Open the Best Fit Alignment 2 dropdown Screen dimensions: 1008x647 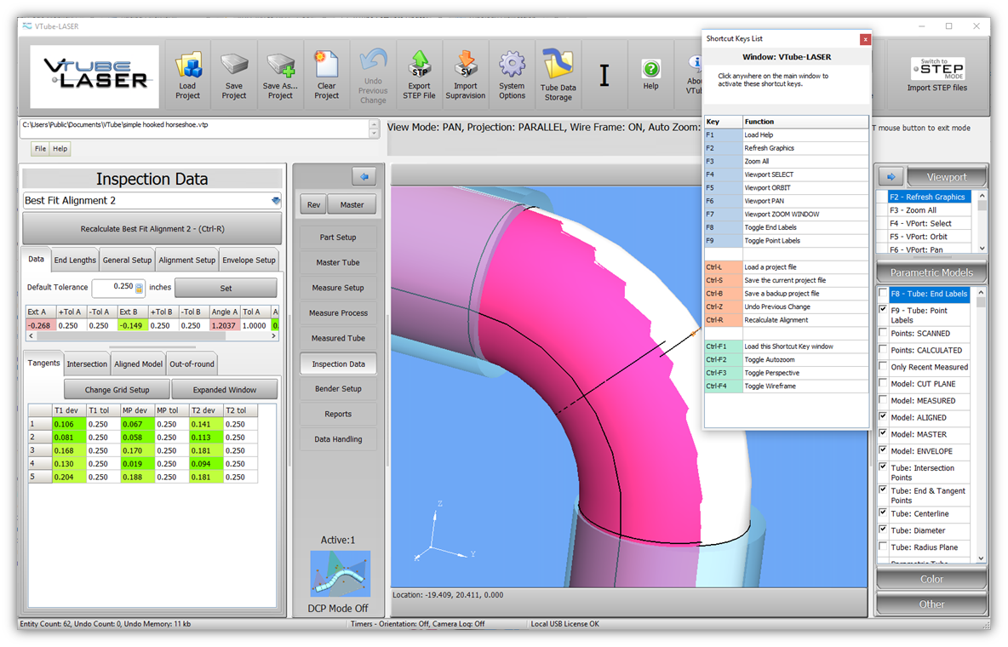(x=276, y=201)
